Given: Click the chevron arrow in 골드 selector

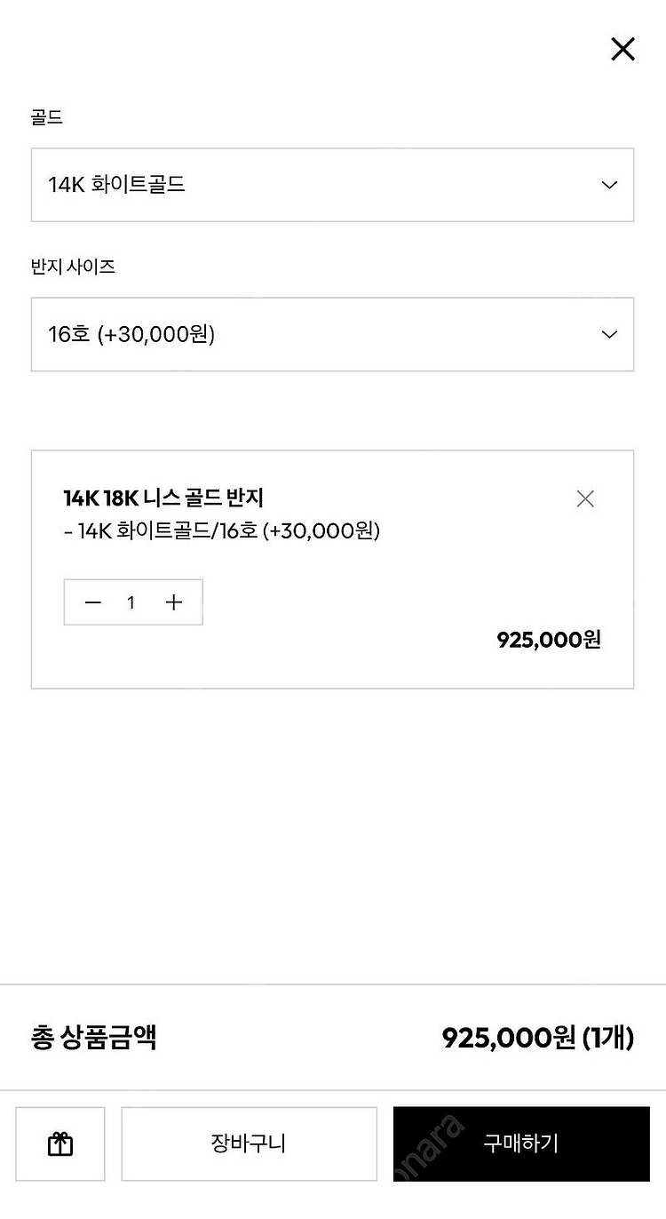Looking at the screenshot, I should point(609,185).
